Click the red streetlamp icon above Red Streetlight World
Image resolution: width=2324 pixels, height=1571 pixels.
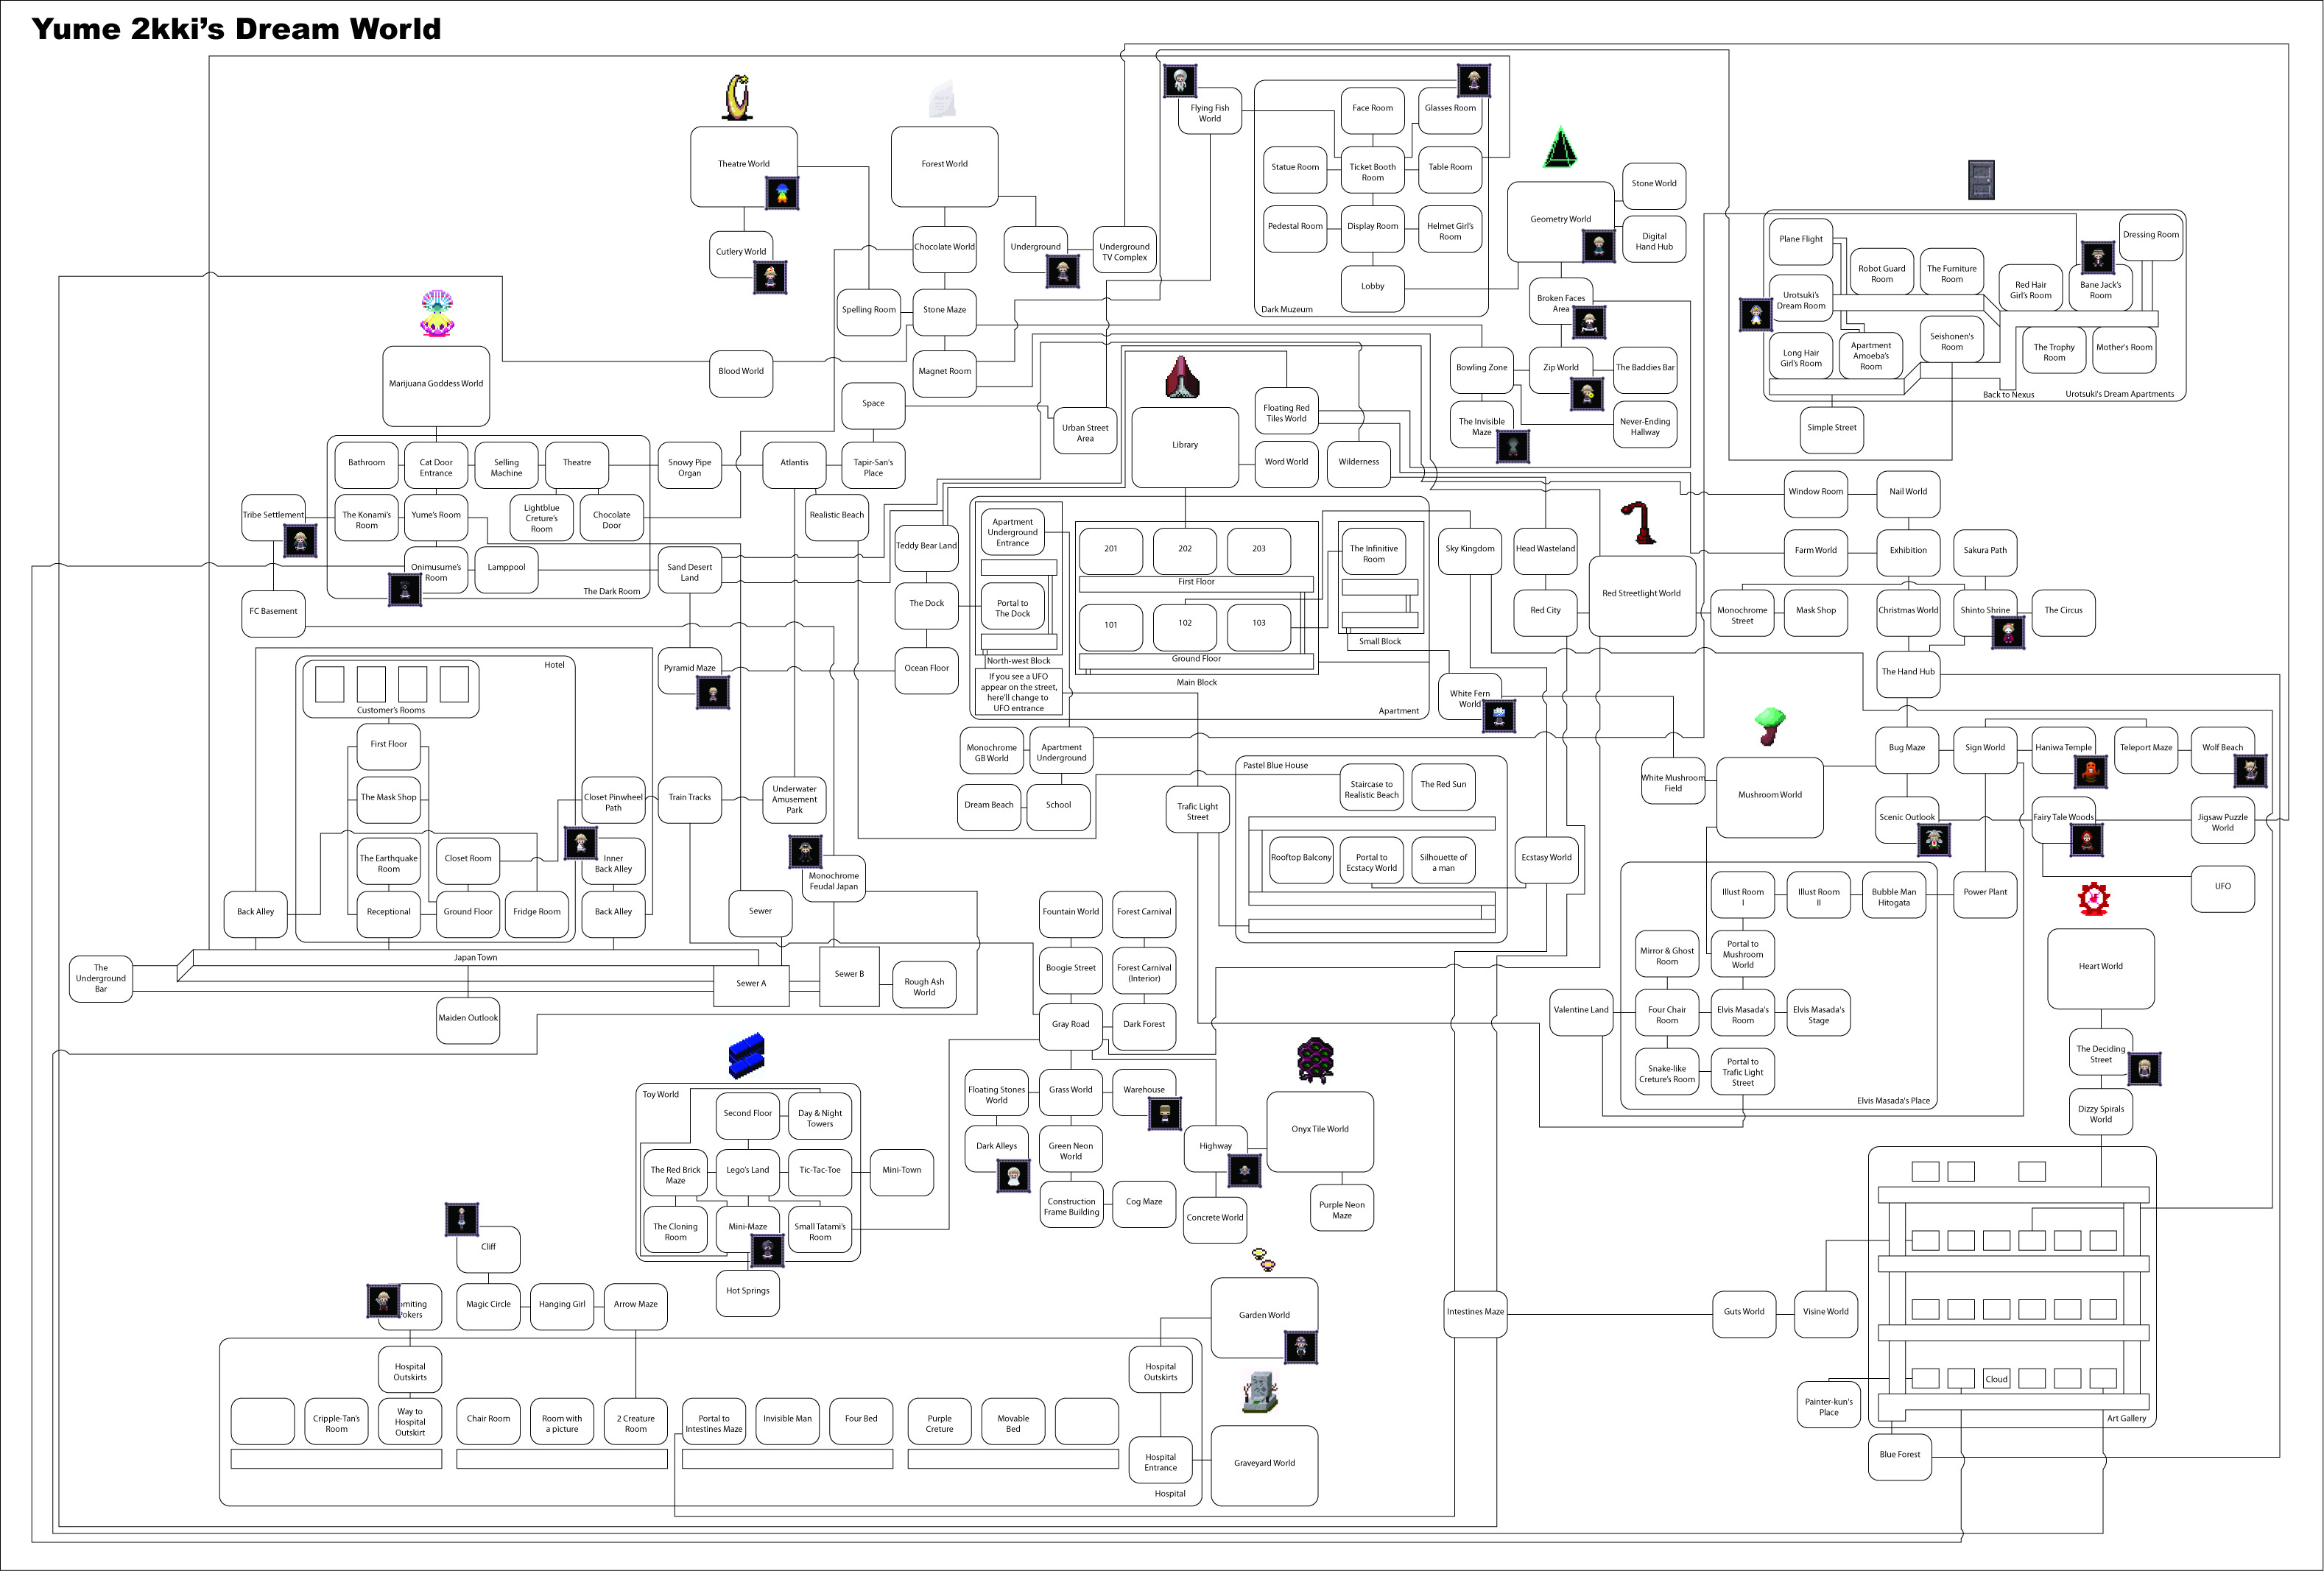(x=1639, y=522)
